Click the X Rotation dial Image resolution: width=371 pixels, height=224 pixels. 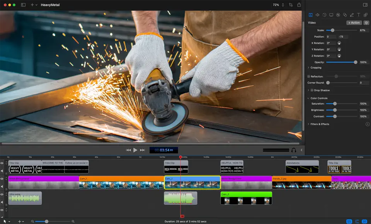click(339, 43)
